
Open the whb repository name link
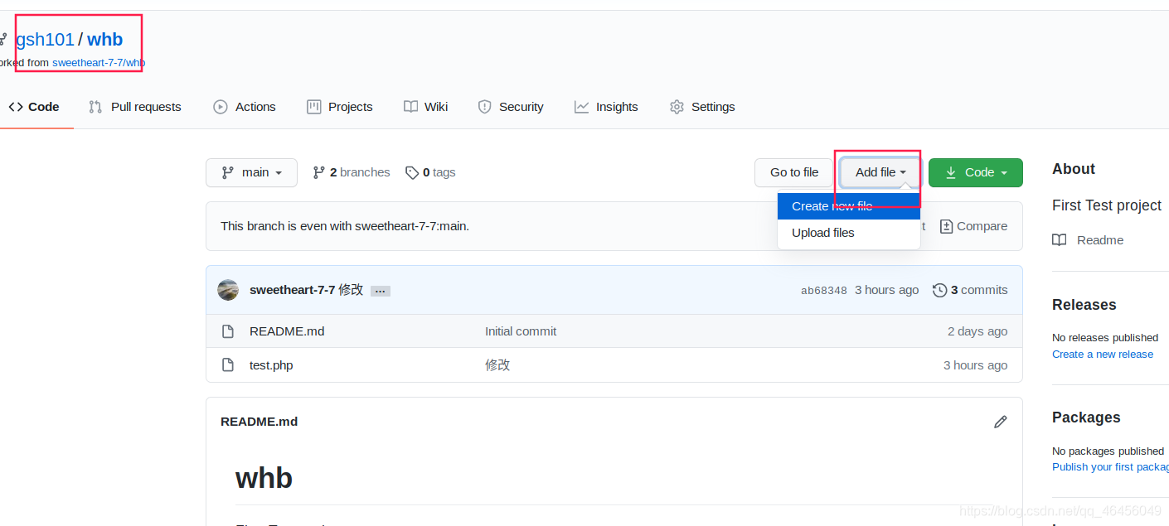tap(104, 39)
